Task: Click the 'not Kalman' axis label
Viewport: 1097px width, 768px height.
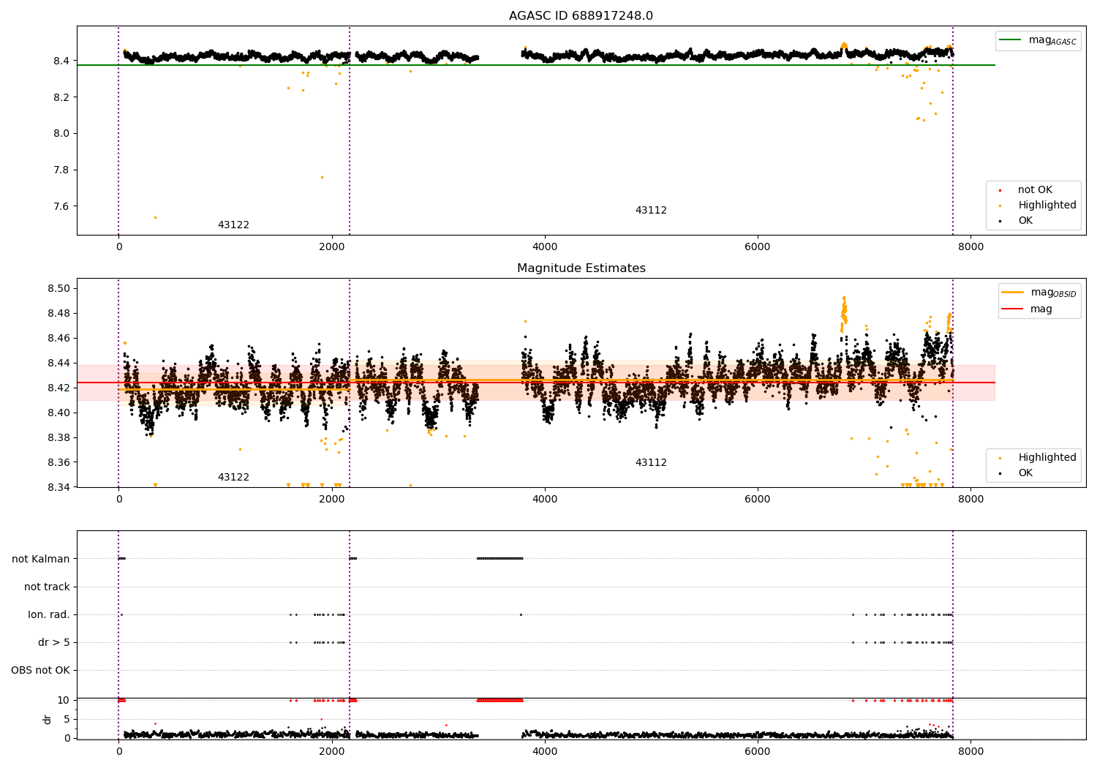Action: click(x=41, y=560)
